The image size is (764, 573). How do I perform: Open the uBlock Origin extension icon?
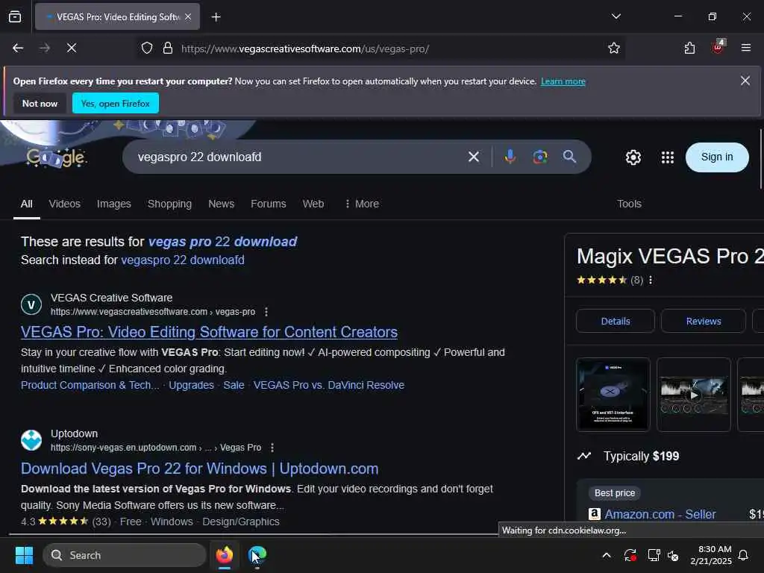(718, 47)
